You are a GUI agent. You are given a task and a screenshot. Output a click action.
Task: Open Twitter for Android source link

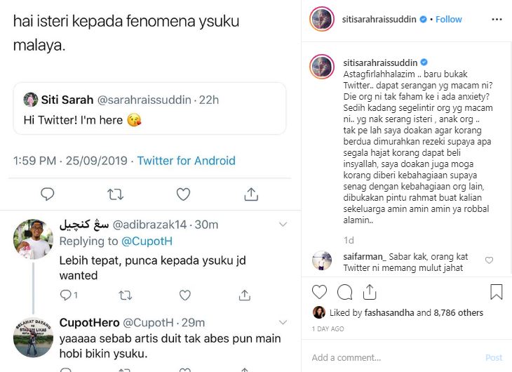[186, 161]
